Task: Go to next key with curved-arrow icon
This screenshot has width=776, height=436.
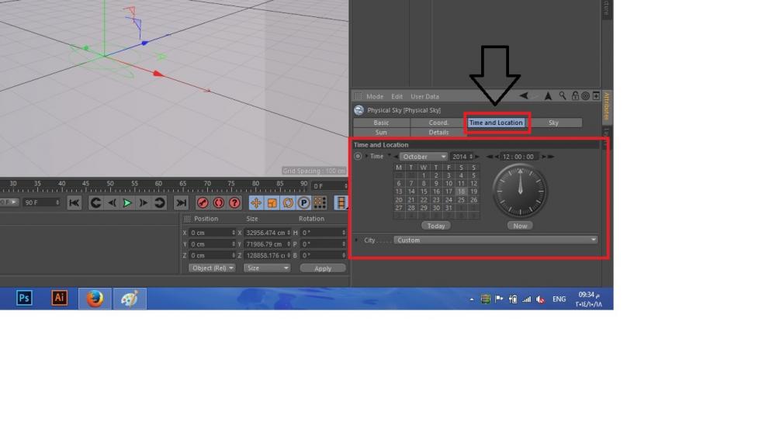Action: tap(159, 203)
